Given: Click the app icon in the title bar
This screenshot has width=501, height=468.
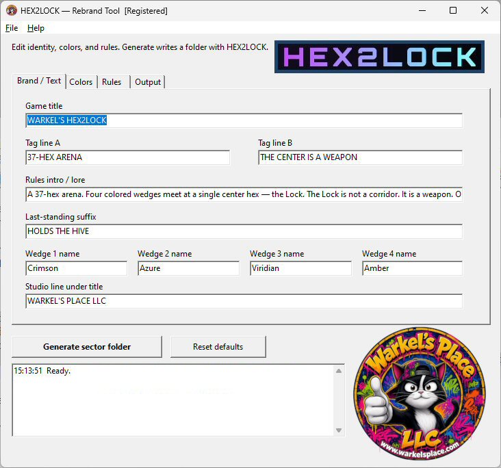Looking at the screenshot, I should click(x=12, y=10).
